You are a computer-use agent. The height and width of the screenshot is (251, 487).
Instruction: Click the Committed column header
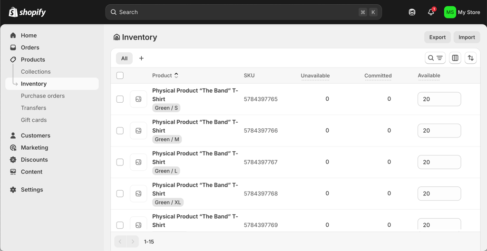click(378, 76)
